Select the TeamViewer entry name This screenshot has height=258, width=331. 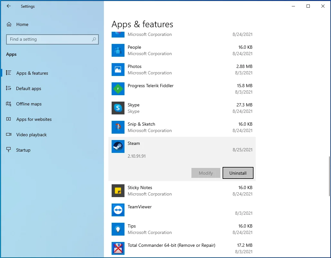[140, 207]
